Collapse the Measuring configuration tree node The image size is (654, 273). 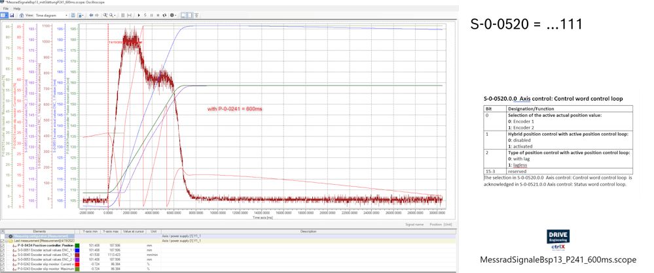7,236
